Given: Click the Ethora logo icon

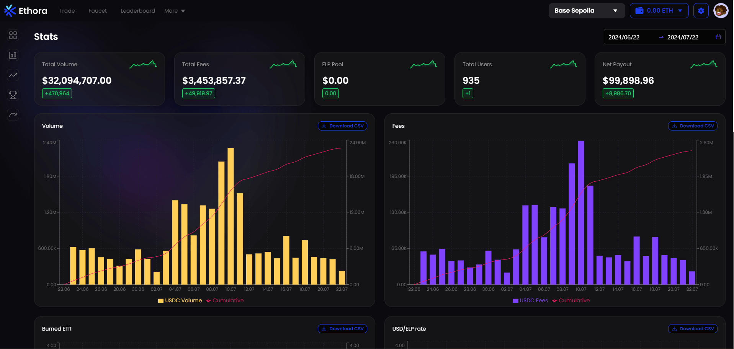Looking at the screenshot, I should tap(10, 11).
